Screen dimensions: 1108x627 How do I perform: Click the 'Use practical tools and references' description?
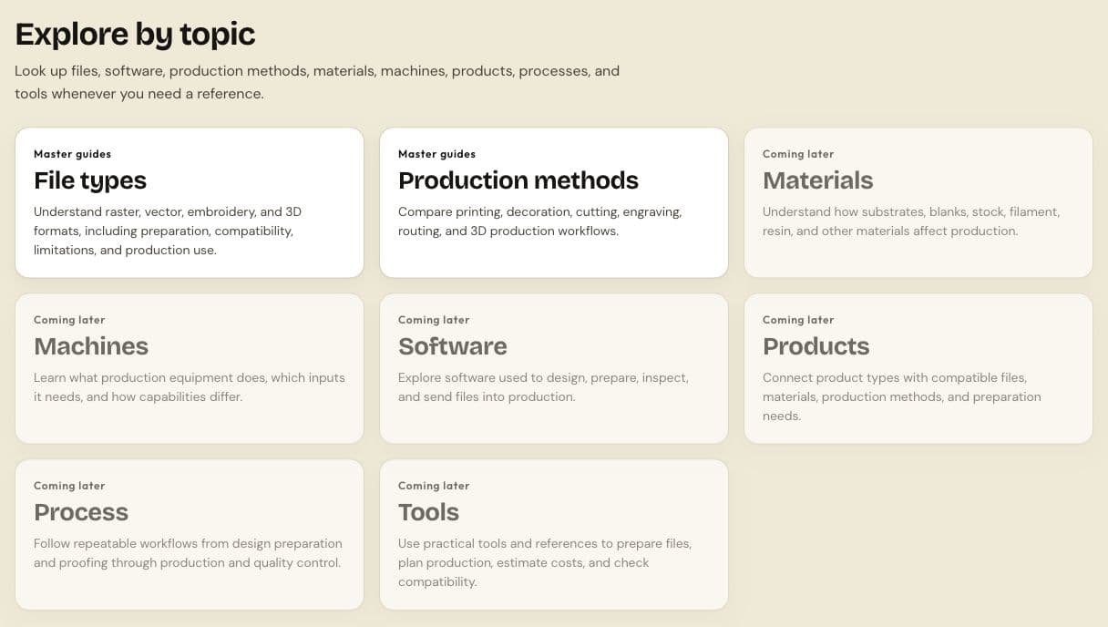tap(545, 562)
